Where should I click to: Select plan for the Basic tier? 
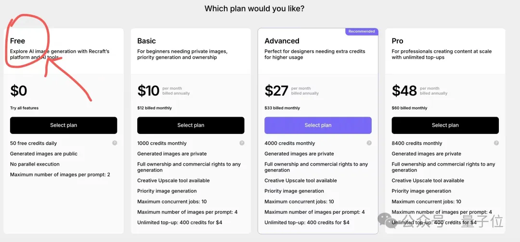(191, 125)
